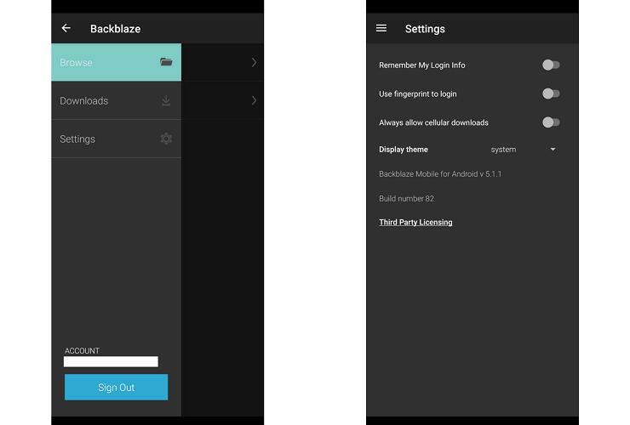Click the 'system' theme value
The width and height of the screenshot is (630, 425).
(503, 150)
